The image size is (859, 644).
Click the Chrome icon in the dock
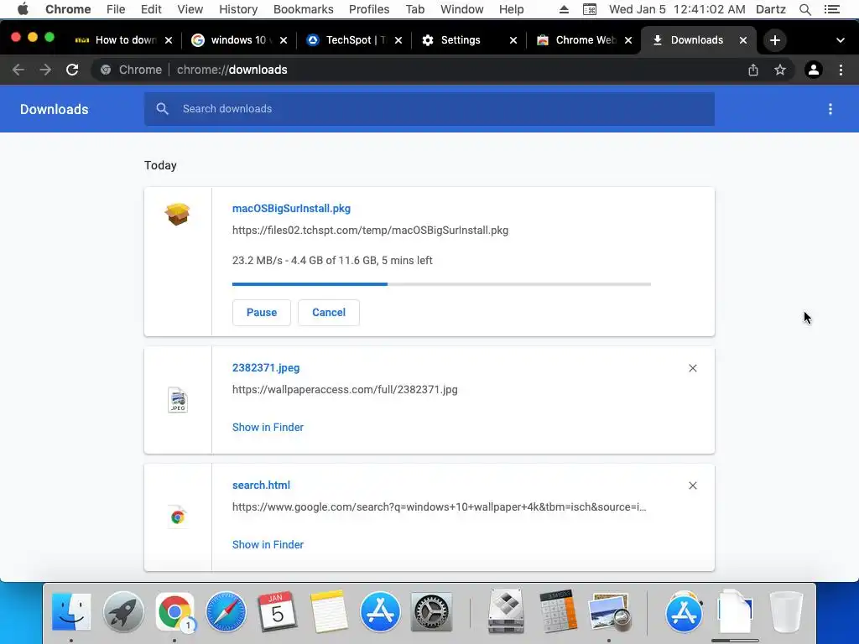pyautogui.click(x=174, y=611)
